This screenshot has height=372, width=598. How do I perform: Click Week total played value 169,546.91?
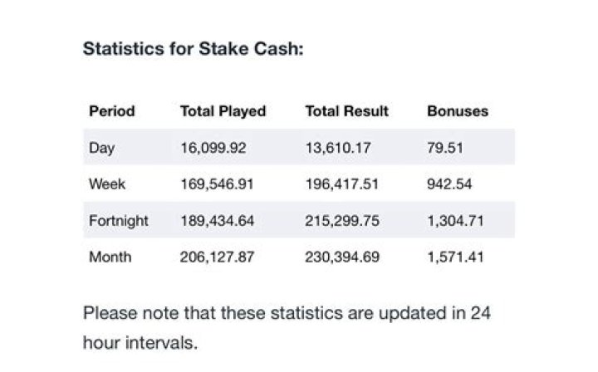(x=217, y=184)
